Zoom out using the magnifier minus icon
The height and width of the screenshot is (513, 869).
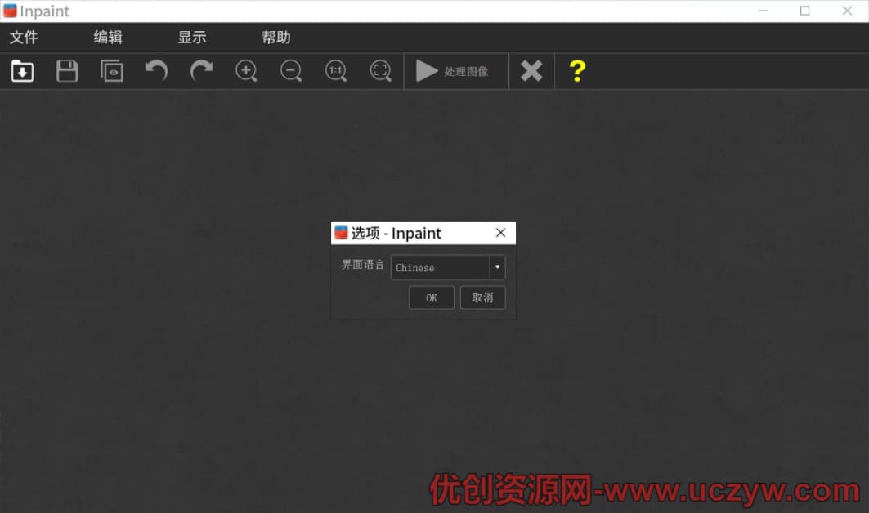pos(291,71)
